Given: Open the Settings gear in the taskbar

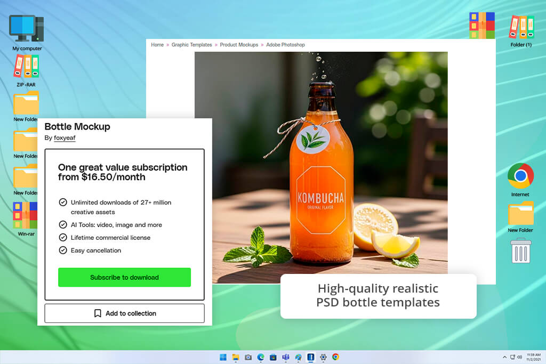Looking at the screenshot, I should click(323, 357).
